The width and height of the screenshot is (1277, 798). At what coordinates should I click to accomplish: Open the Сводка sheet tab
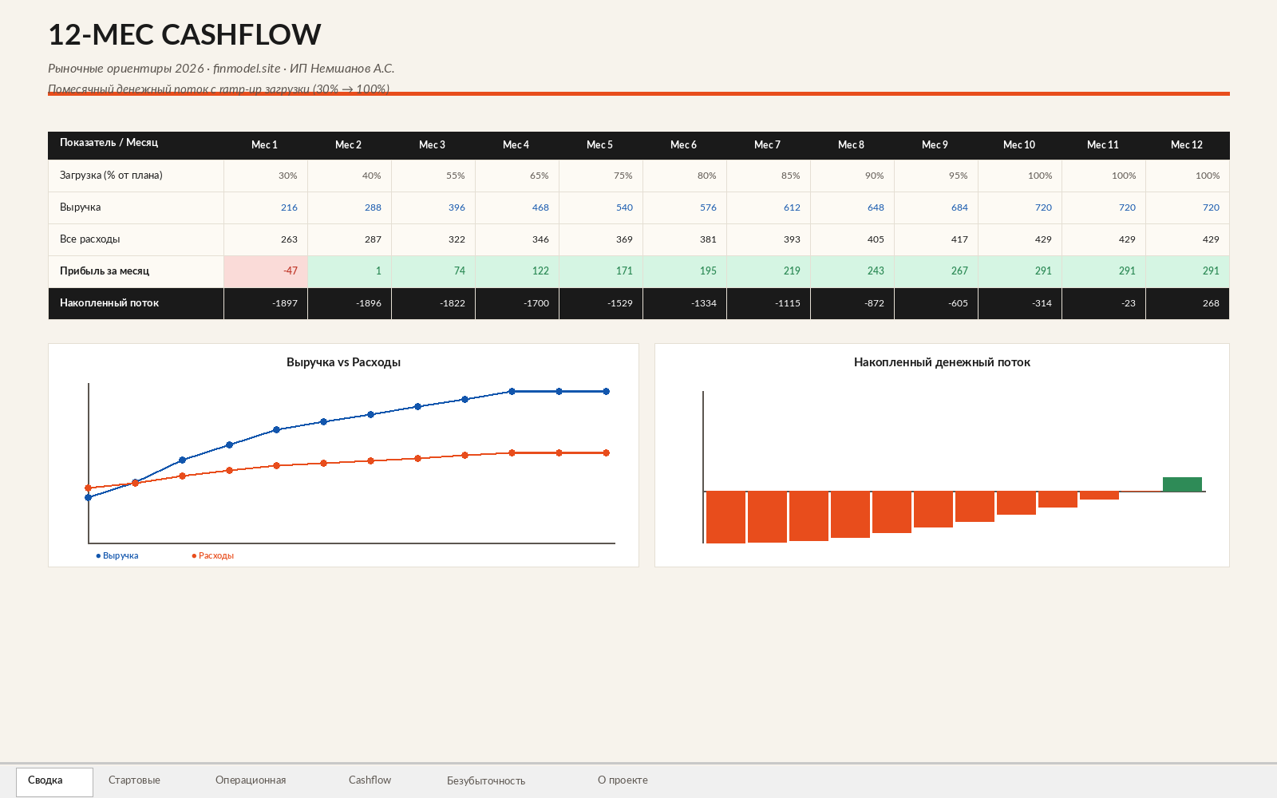54,781
